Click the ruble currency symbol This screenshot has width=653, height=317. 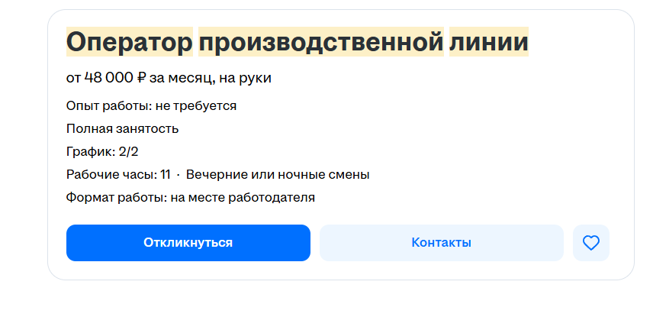[141, 78]
